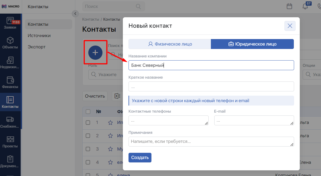
Task: Open Объекты section in sidebar
Action: pos(10,43)
